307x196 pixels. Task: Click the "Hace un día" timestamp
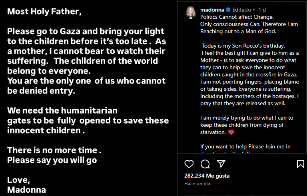point(197,183)
